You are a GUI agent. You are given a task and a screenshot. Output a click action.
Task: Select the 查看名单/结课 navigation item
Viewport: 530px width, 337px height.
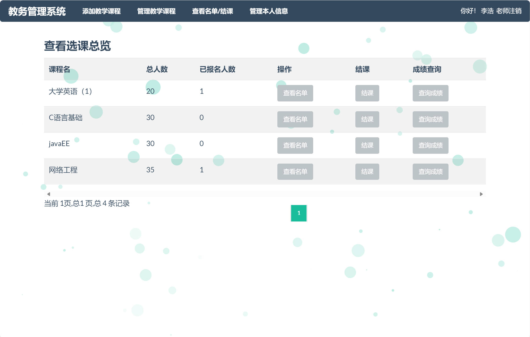click(213, 12)
